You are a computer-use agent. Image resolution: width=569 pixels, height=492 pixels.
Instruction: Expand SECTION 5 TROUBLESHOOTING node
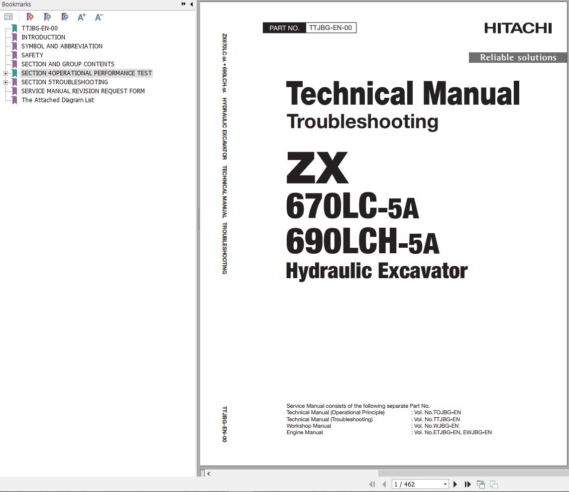pos(5,82)
